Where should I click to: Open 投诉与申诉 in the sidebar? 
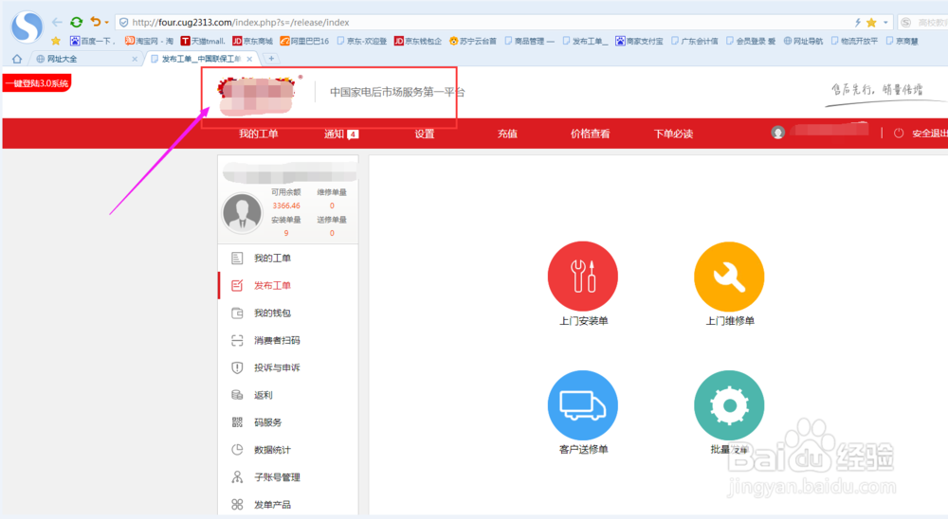point(277,367)
